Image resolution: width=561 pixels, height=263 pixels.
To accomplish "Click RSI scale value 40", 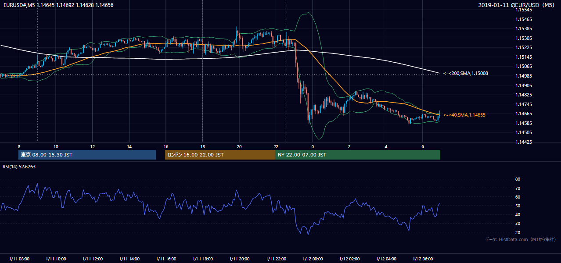I will (x=518, y=214).
